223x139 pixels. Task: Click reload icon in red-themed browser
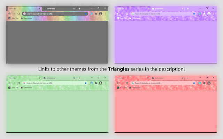(x=127, y=83)
